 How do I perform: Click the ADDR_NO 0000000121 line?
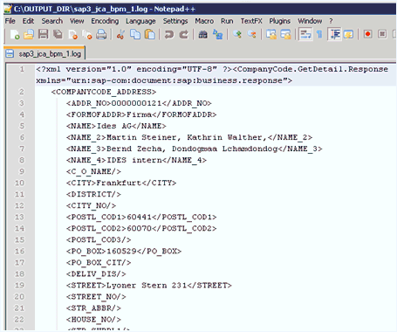(139, 103)
